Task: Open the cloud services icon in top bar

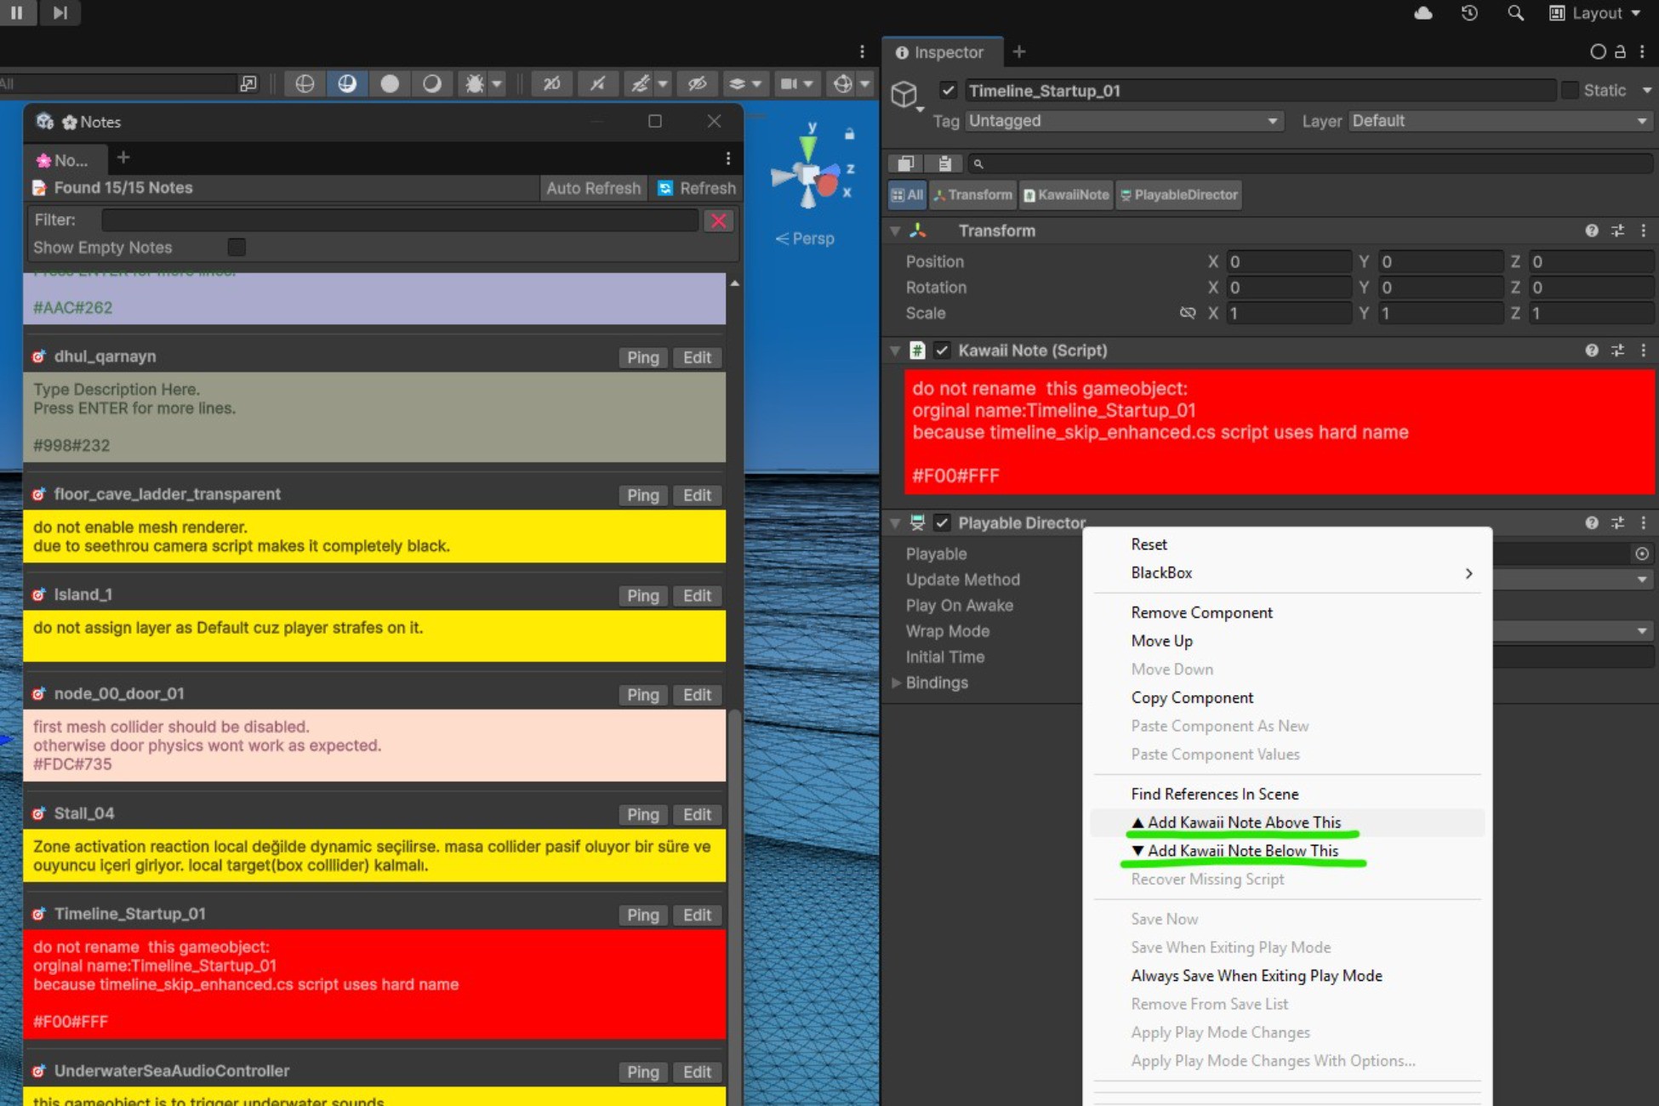Action: pos(1422,13)
